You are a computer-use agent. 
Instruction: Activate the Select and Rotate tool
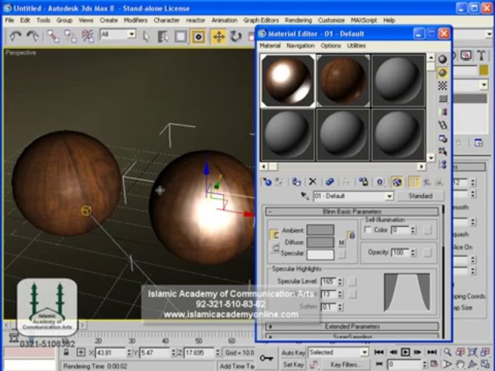pos(236,37)
